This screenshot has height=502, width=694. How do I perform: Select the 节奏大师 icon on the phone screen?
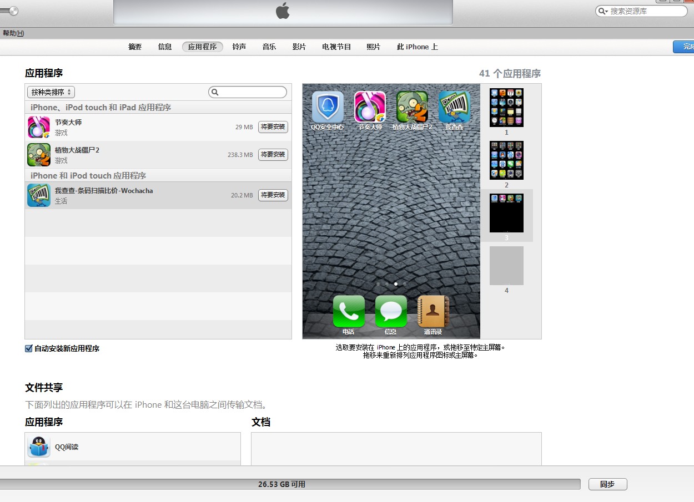tap(370, 107)
